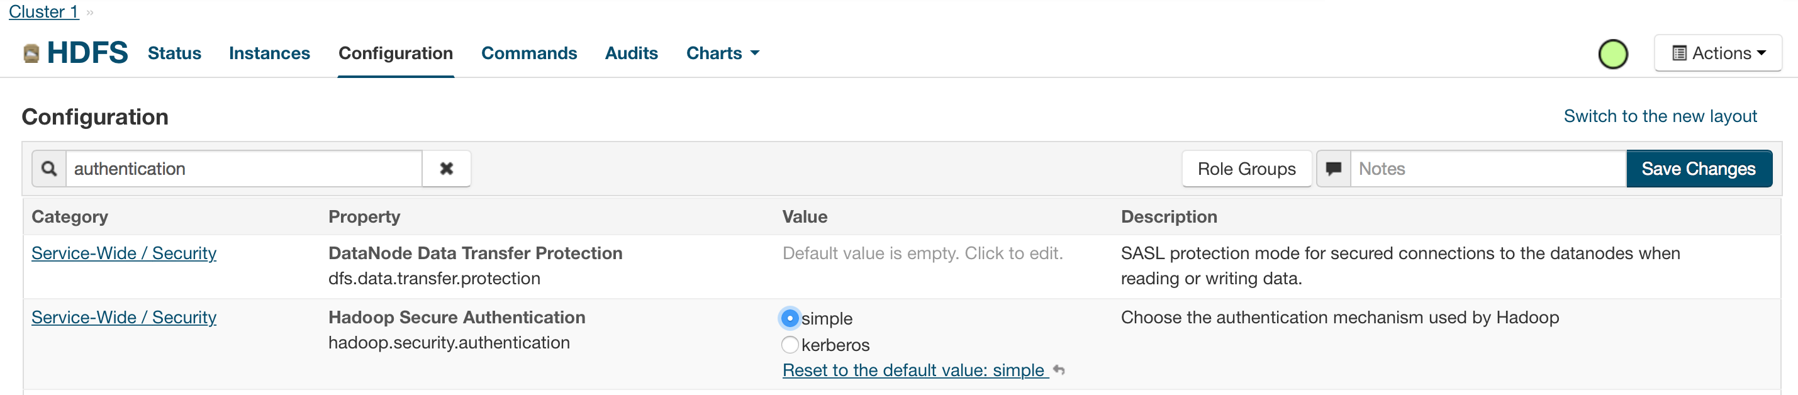Select the kerberos authentication radio button

pyautogui.click(x=790, y=345)
